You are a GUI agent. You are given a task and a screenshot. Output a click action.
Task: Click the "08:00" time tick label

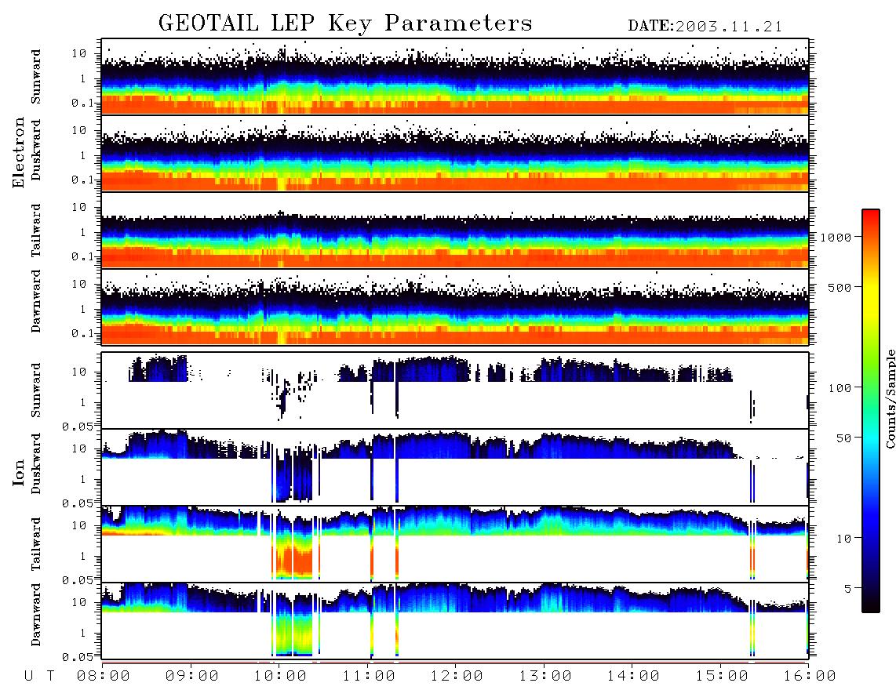pos(104,677)
